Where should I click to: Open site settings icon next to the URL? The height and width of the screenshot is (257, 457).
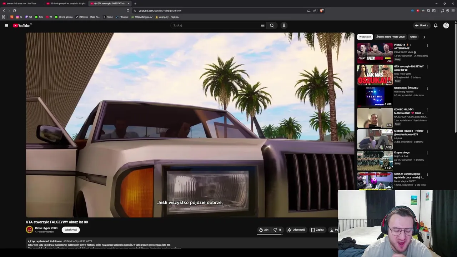(135, 11)
